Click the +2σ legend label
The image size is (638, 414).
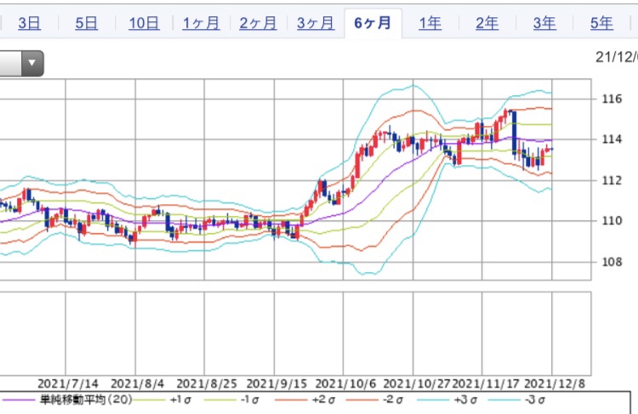[x=323, y=400]
